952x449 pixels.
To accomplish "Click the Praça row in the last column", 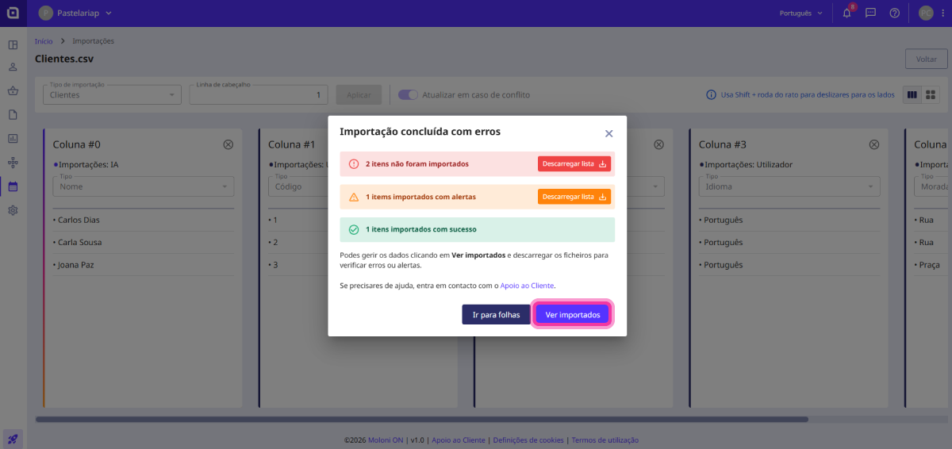I will [933, 265].
